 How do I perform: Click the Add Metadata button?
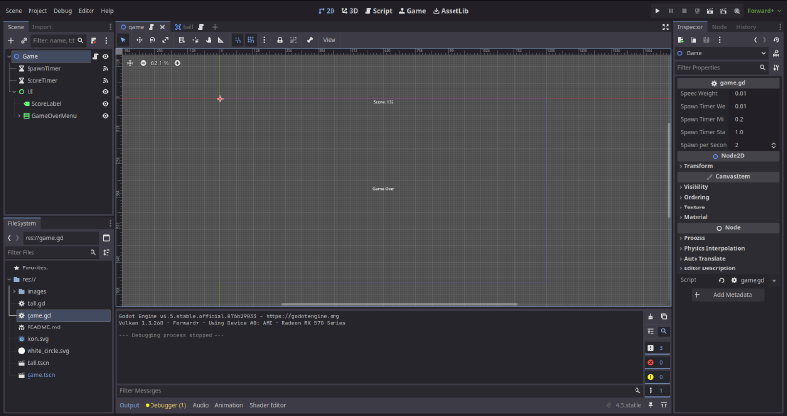tap(727, 295)
